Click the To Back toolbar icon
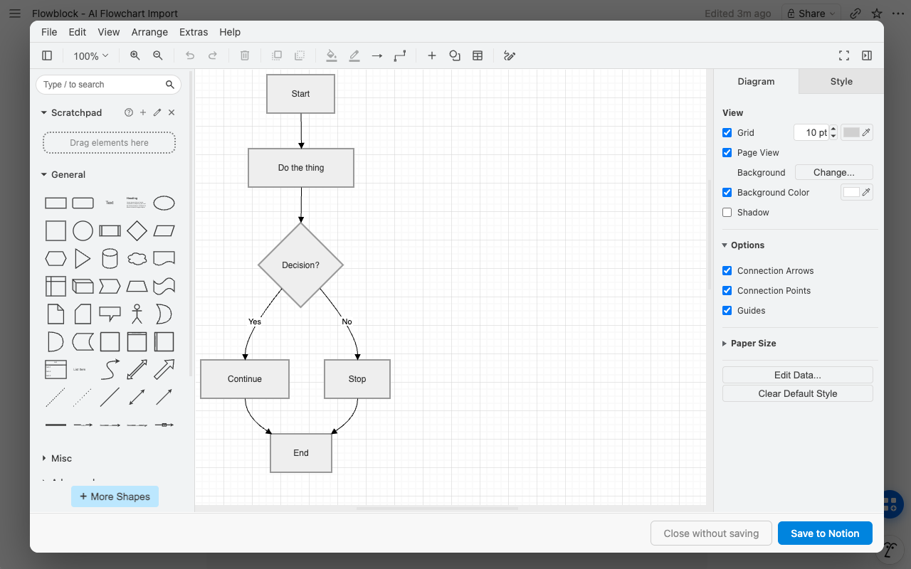 (300, 55)
